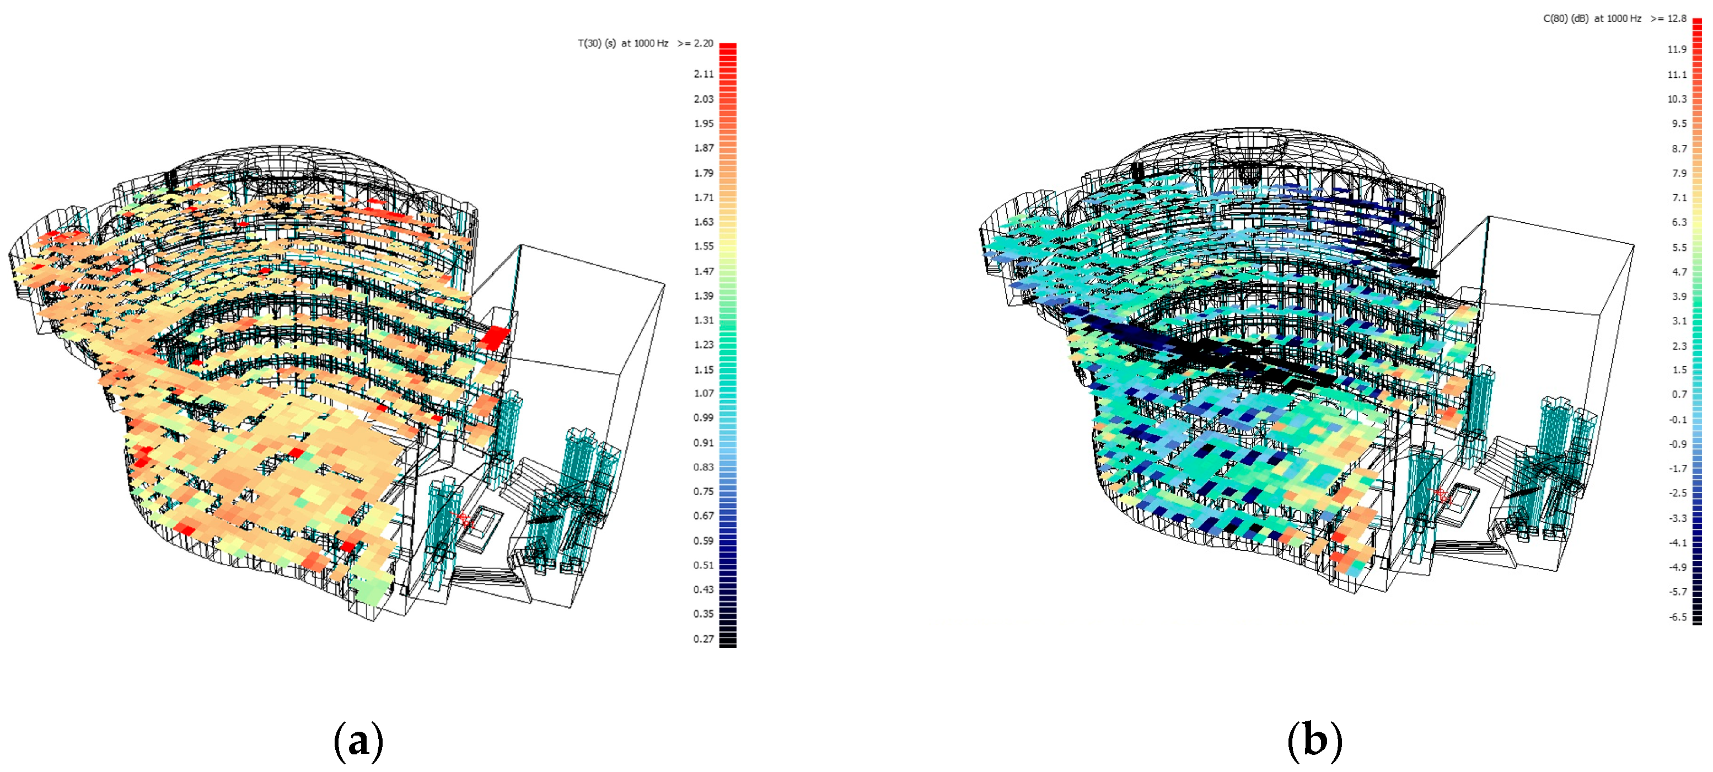Select the 1.31 label on T(30) scale

[703, 320]
